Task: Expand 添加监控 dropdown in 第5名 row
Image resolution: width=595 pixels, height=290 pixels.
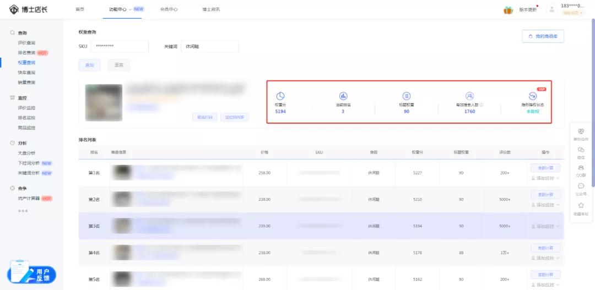Action: coord(545,284)
